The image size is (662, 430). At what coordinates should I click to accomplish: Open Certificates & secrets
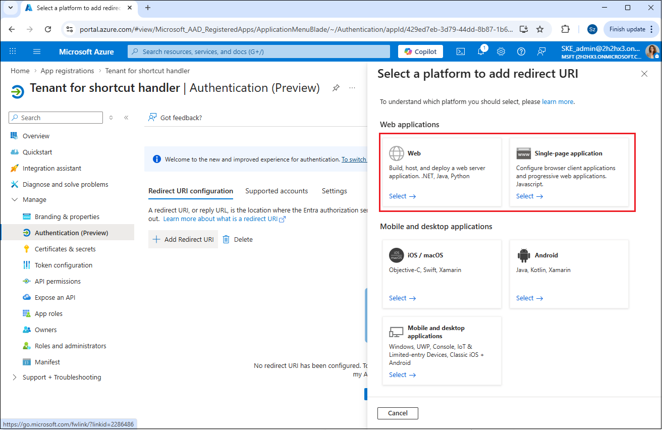tap(65, 249)
